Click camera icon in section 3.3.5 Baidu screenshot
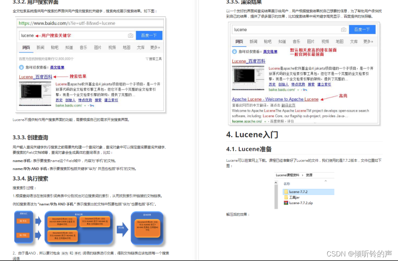This screenshot has width=398, height=261. 343,30
